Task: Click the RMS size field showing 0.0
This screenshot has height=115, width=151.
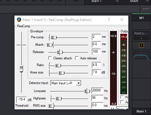Action: point(97,105)
